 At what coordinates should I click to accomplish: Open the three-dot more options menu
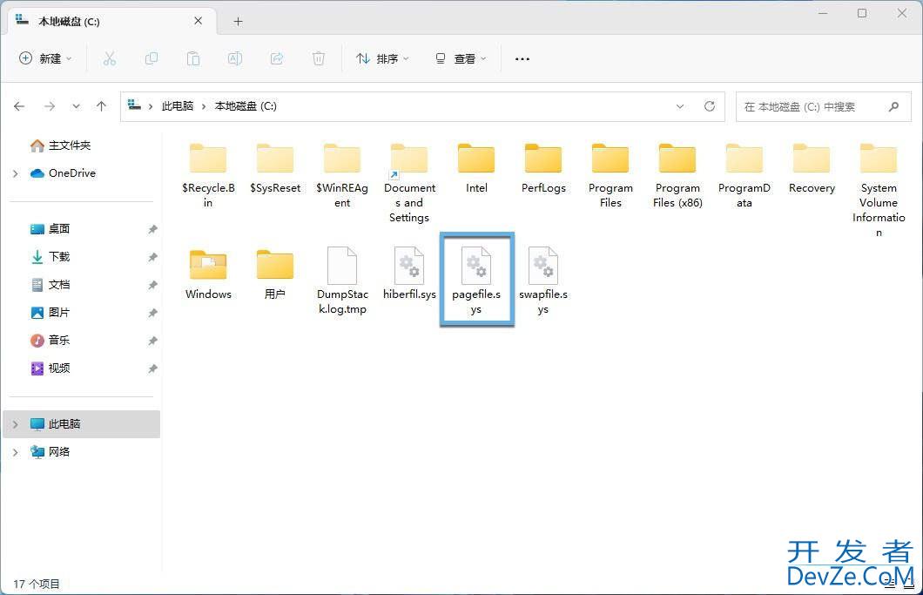point(522,59)
